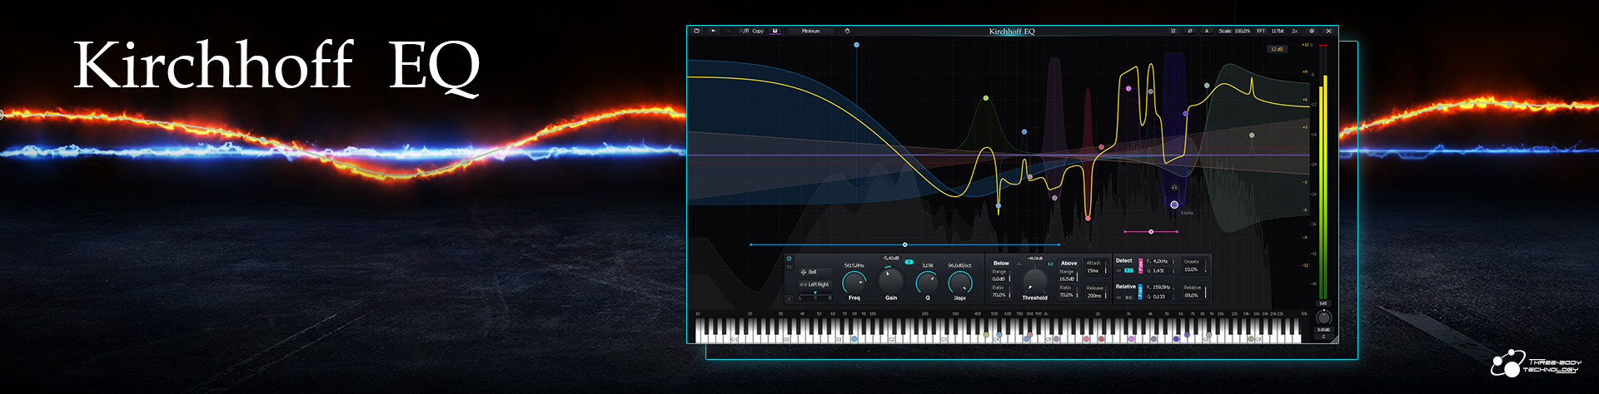Click the Slope knob

point(960,283)
